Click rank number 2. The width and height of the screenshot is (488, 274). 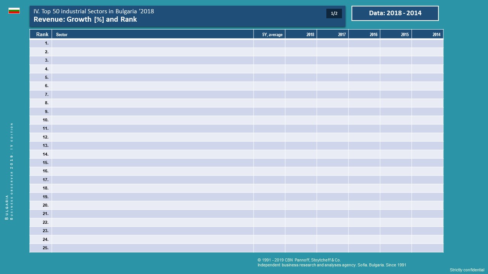(x=47, y=52)
